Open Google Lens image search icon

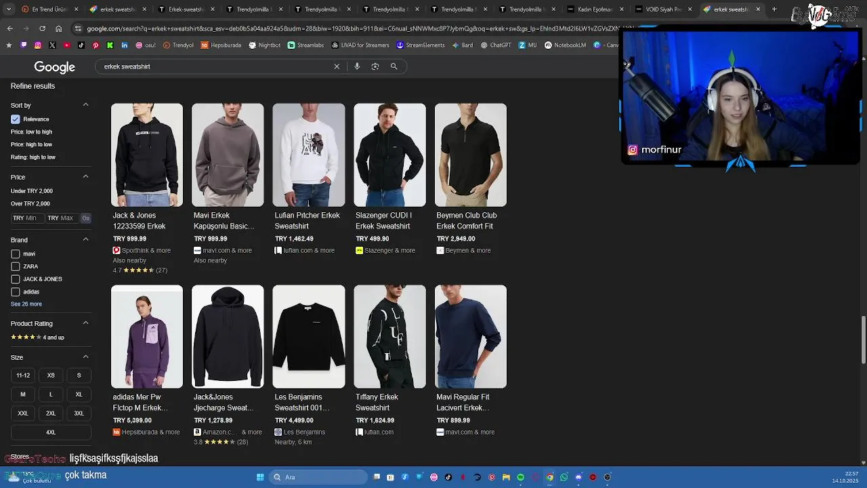pos(375,66)
